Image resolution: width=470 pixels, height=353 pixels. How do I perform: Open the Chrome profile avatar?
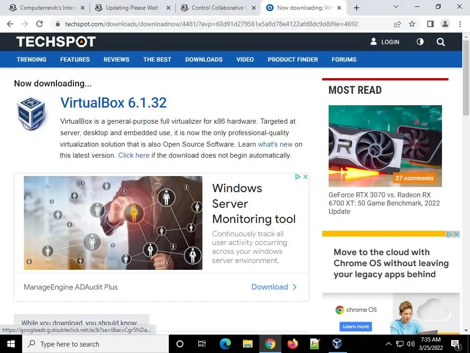point(445,24)
